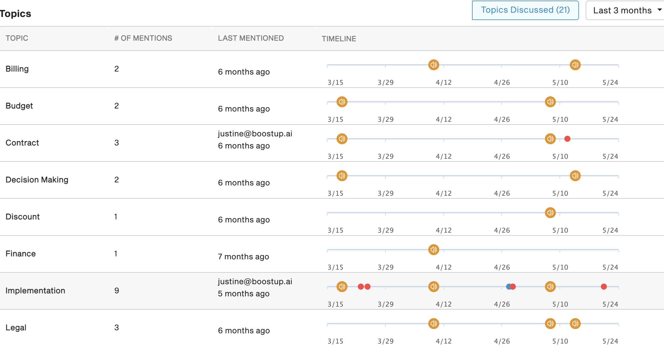Select the Decision Making topic name
Image resolution: width=664 pixels, height=346 pixels.
tap(37, 180)
